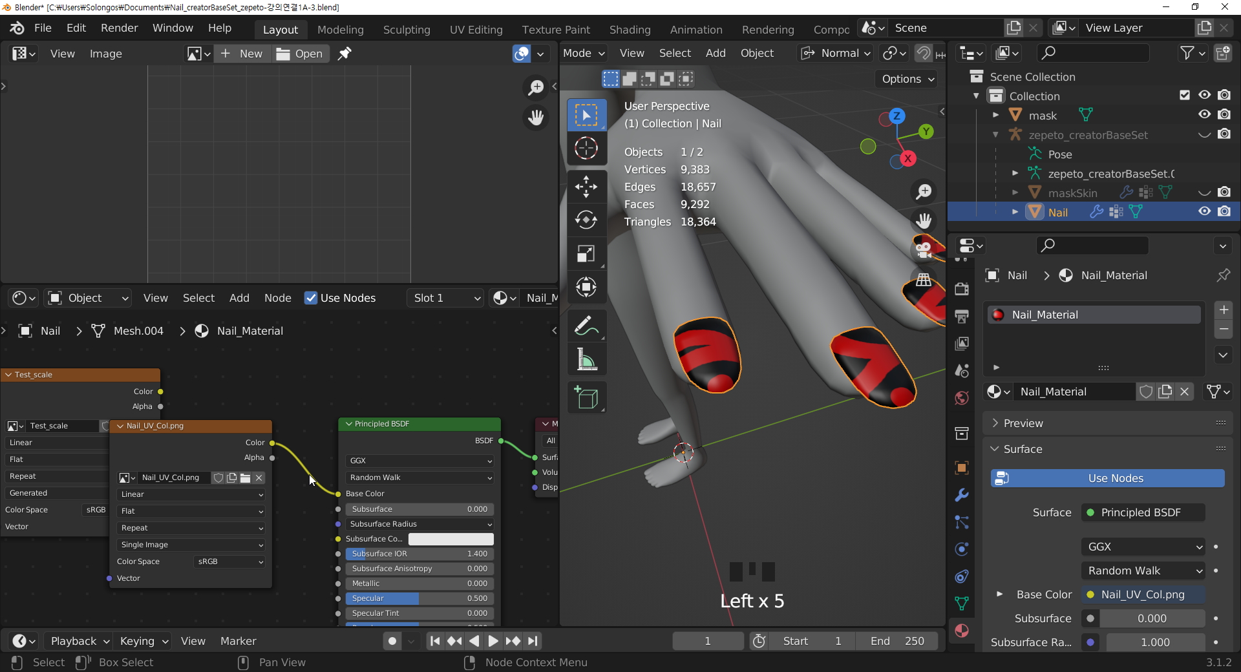Image resolution: width=1241 pixels, height=672 pixels.
Task: Open the Material properties tab
Action: tap(962, 631)
